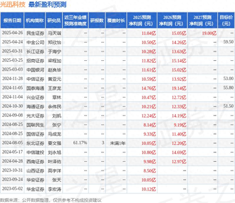Image resolution: width=235 pixels, height=203 pixels.
Task: Click the 光迅科技 title text
Action: coord(13,4)
